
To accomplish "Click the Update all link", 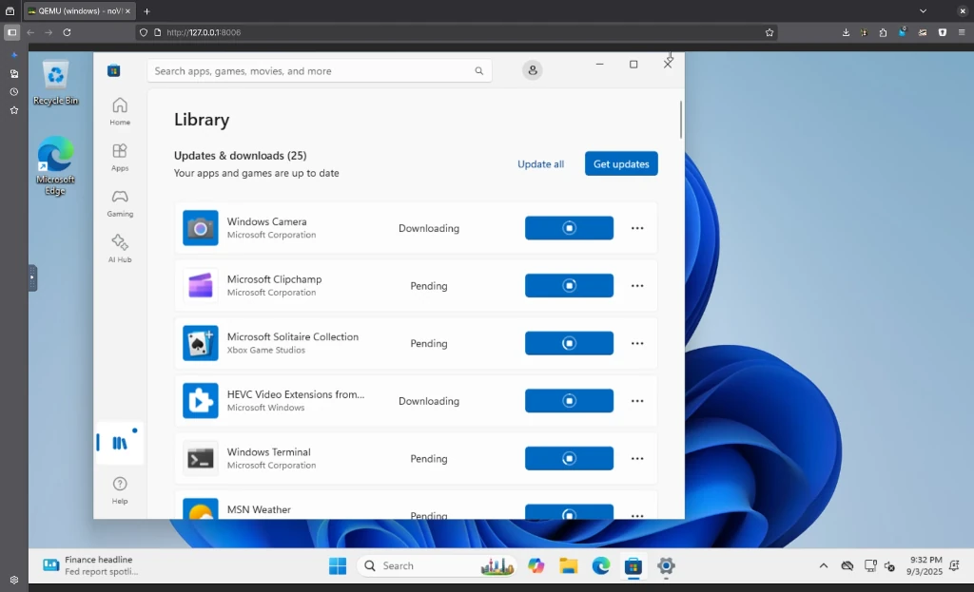I will coord(541,163).
